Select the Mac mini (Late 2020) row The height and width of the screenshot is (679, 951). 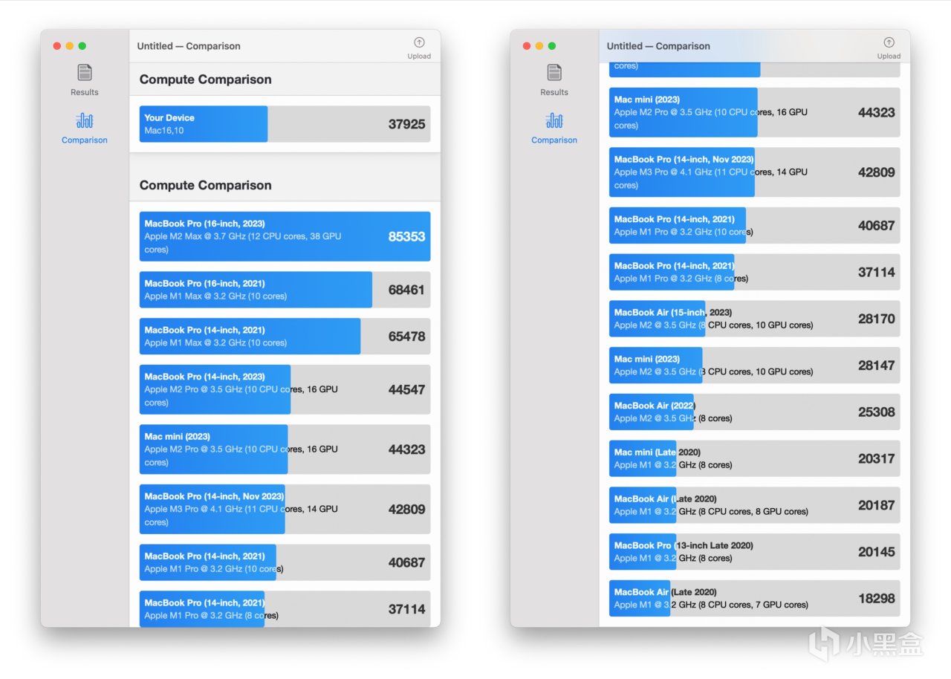click(x=754, y=458)
